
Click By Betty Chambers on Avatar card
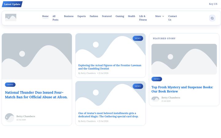tap(87, 121)
